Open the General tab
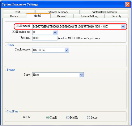132x126 pixels. pyautogui.click(x=62, y=16)
